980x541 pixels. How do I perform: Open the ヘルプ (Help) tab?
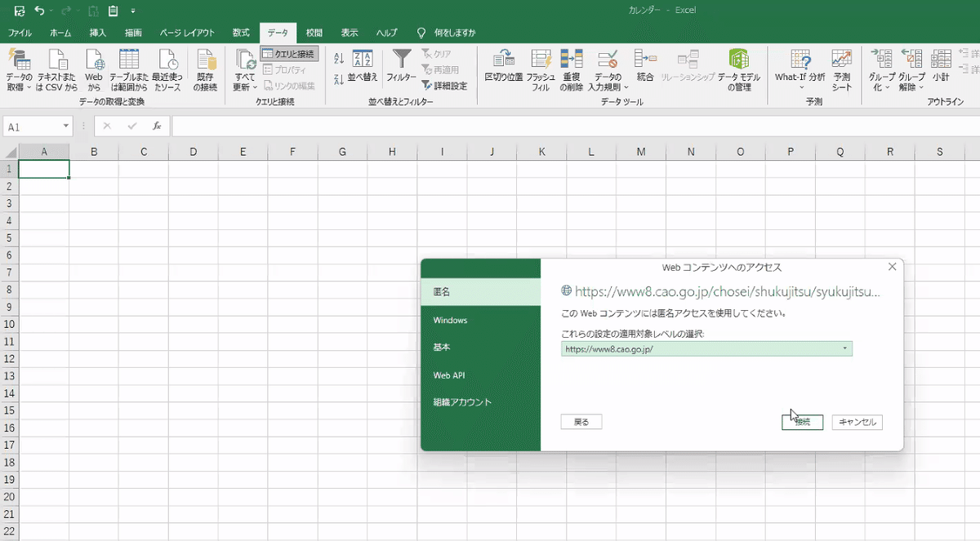coord(386,33)
